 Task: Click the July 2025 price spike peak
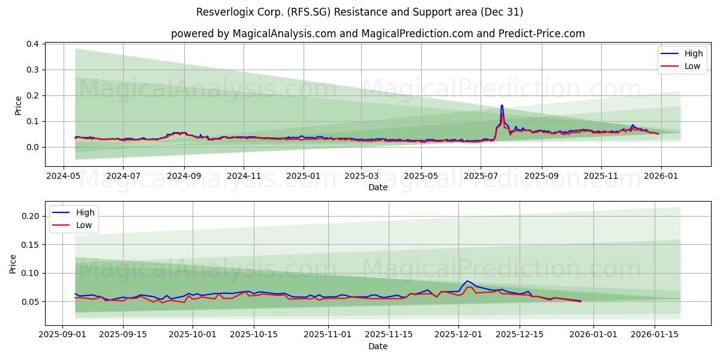click(x=502, y=106)
